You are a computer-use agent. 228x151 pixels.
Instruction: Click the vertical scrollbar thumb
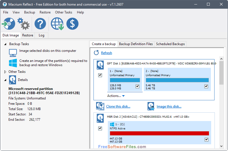tap(221, 73)
